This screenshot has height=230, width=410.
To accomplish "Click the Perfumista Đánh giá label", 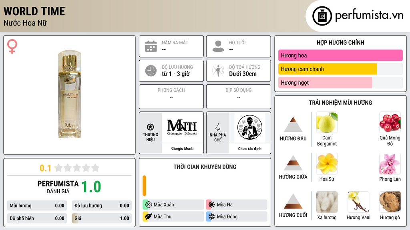I will (58, 187).
